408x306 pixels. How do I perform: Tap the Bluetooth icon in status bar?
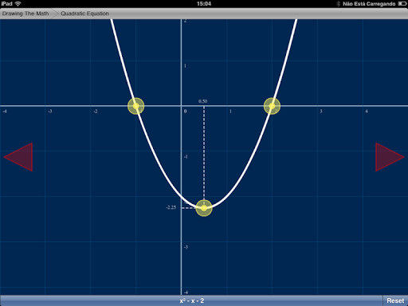click(339, 4)
